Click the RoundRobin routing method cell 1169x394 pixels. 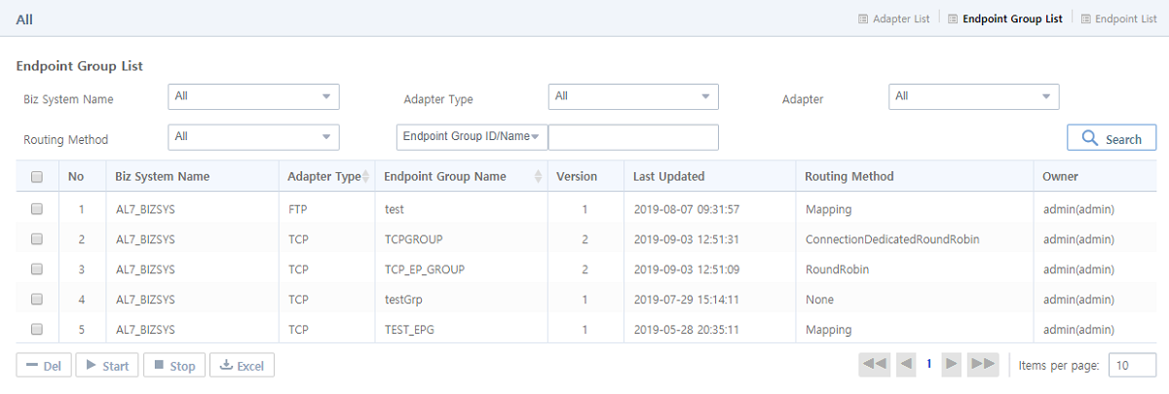coord(838,269)
